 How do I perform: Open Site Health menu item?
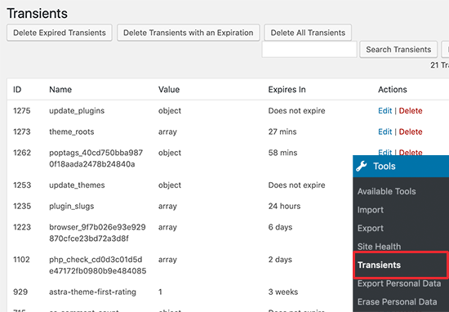point(379,247)
